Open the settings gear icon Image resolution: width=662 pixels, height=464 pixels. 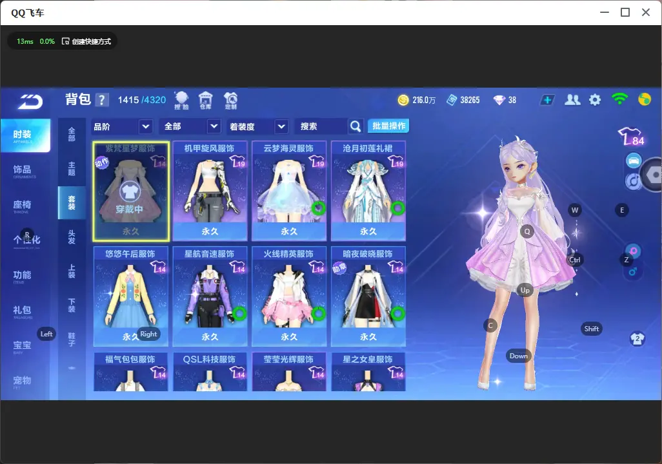[595, 100]
